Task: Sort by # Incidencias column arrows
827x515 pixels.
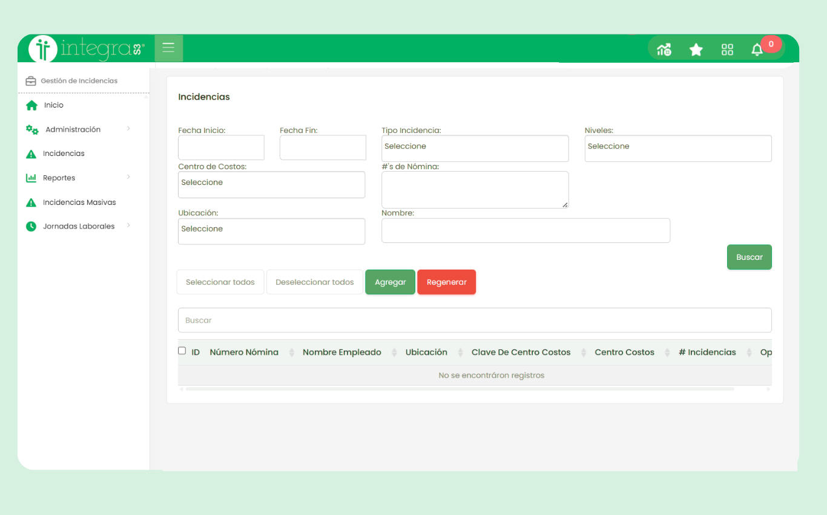Action: pyautogui.click(x=749, y=352)
